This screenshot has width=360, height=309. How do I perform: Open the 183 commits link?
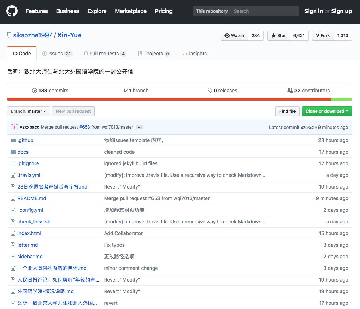click(x=50, y=91)
